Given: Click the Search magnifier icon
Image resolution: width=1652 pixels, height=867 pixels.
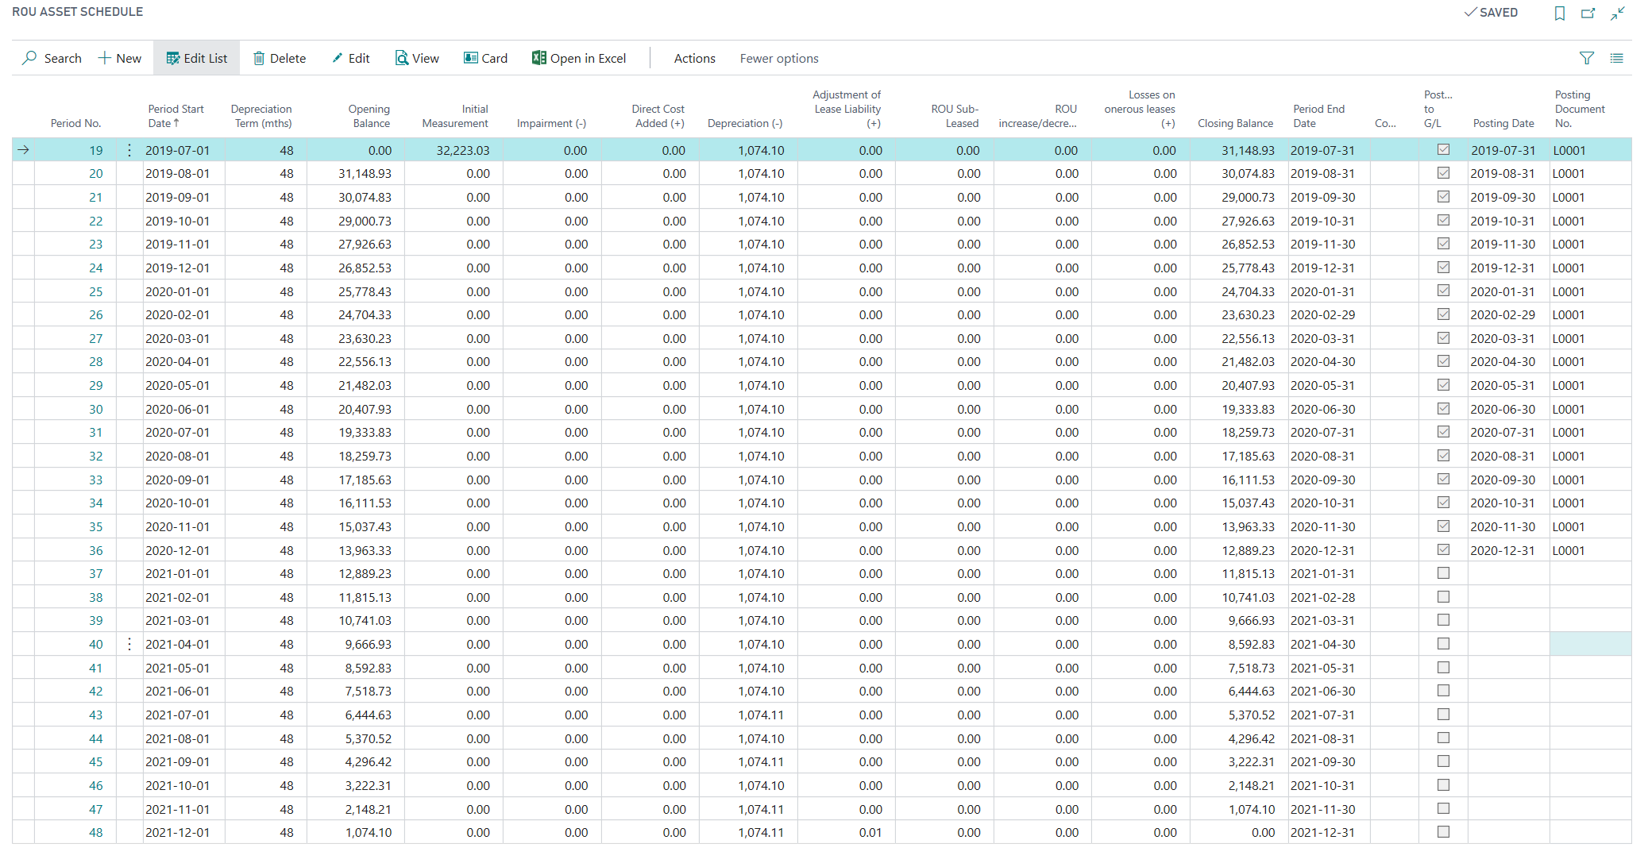Looking at the screenshot, I should (x=29, y=58).
